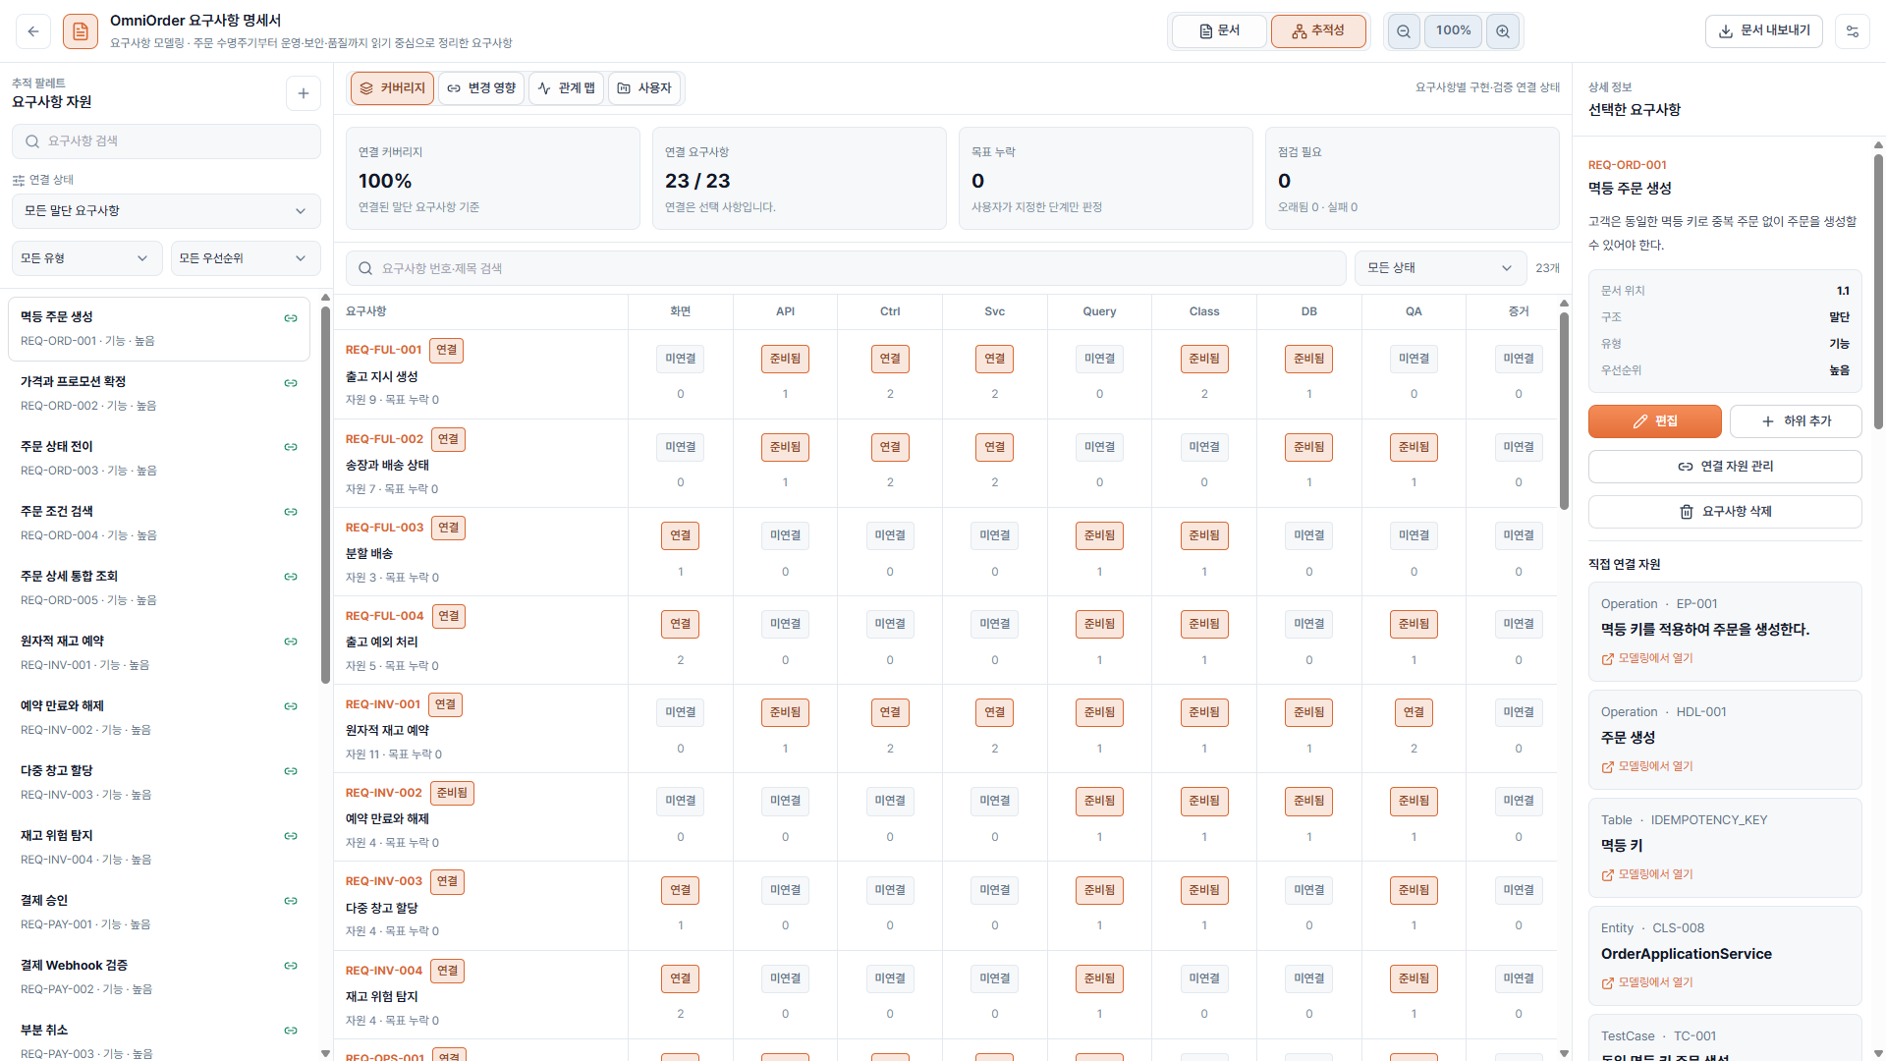Click link icon of 결제 Webhook 검증
Image resolution: width=1886 pixels, height=1061 pixels.
pos(291,966)
